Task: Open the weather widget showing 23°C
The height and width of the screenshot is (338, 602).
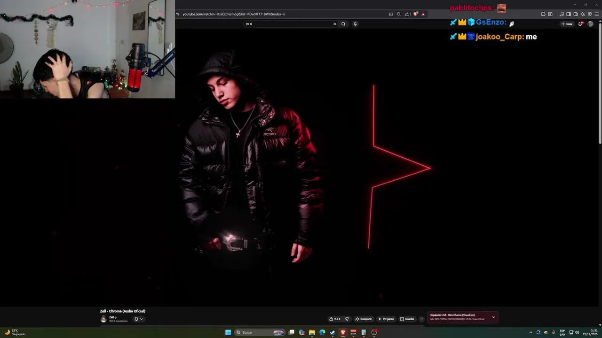Action: coord(15,332)
